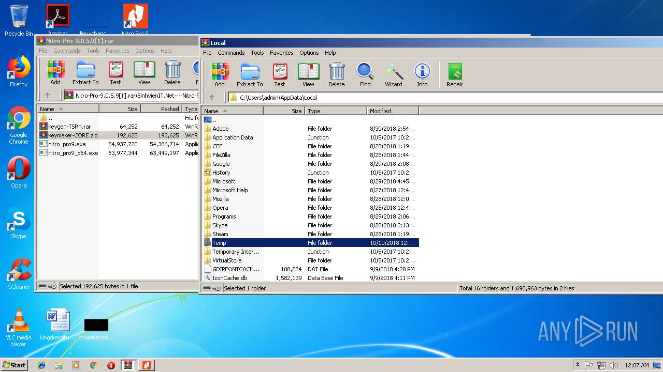Image resolution: width=663 pixels, height=372 pixels.
Task: Click Test icon in Local window toolbar
Action: 280,74
